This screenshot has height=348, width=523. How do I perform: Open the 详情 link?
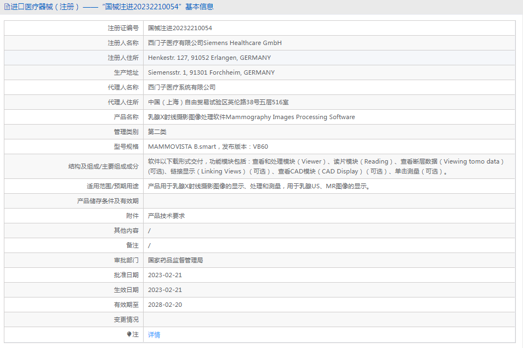[154, 335]
